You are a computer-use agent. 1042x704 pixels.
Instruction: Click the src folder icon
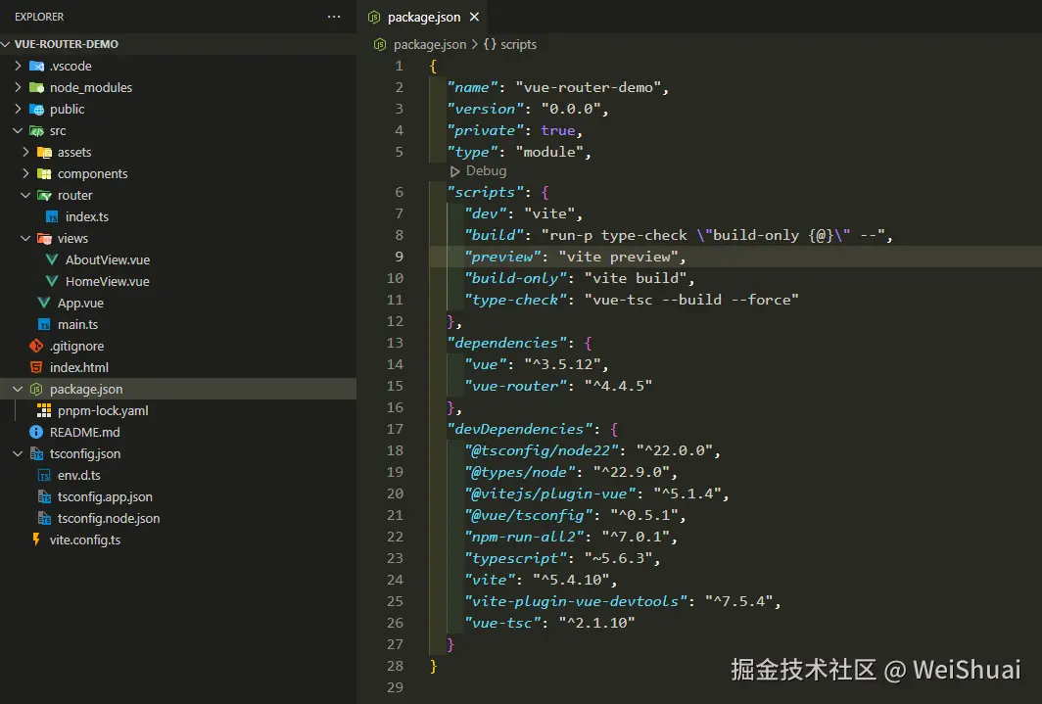pos(36,131)
